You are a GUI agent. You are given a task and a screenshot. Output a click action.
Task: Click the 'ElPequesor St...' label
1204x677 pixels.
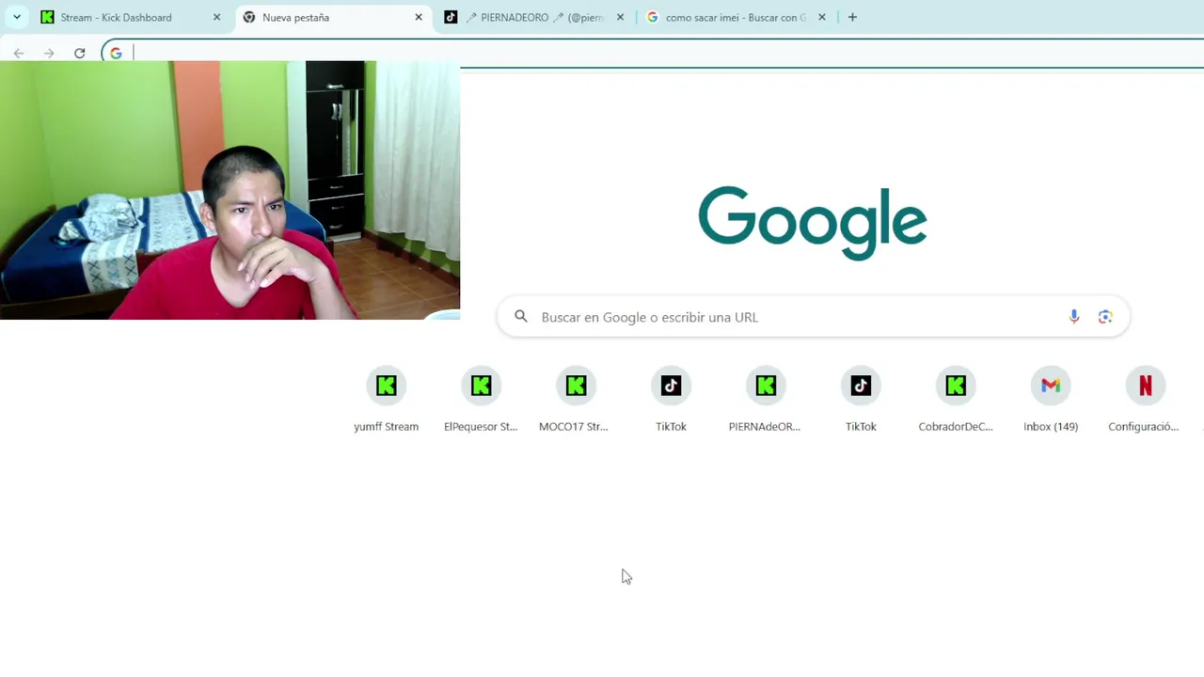[x=481, y=427]
